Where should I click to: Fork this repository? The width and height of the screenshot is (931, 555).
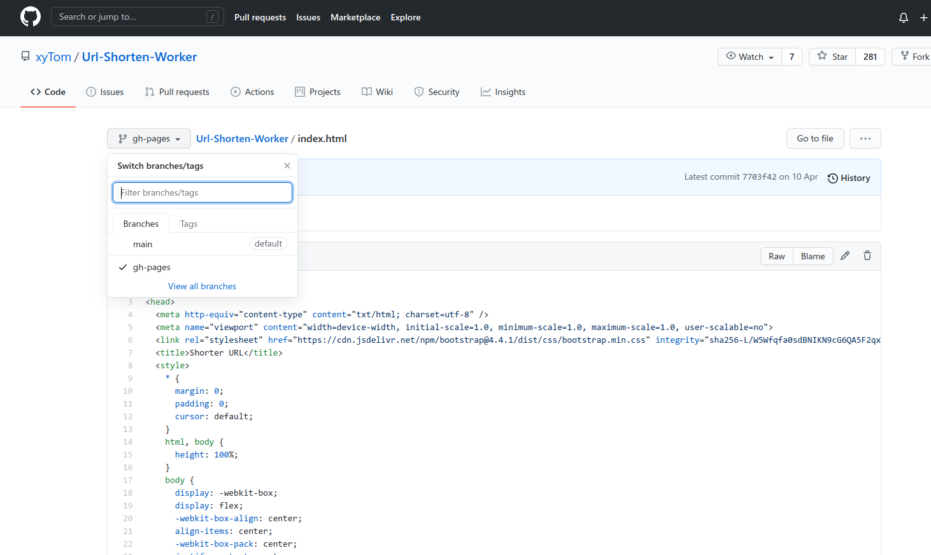pos(913,57)
